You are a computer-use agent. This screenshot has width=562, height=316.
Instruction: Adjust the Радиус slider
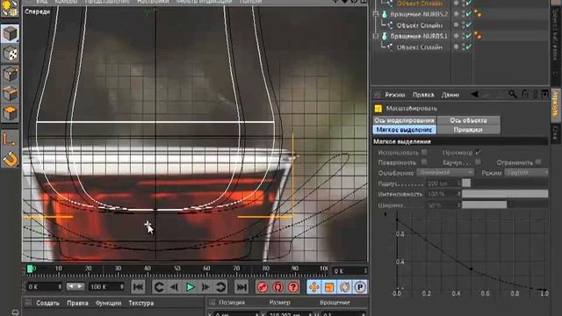tap(505, 183)
